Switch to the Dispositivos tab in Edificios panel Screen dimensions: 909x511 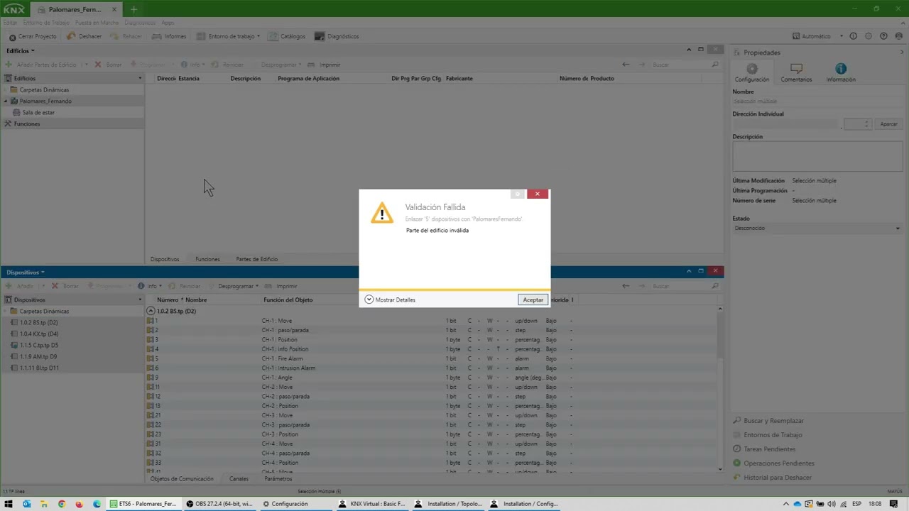click(165, 259)
